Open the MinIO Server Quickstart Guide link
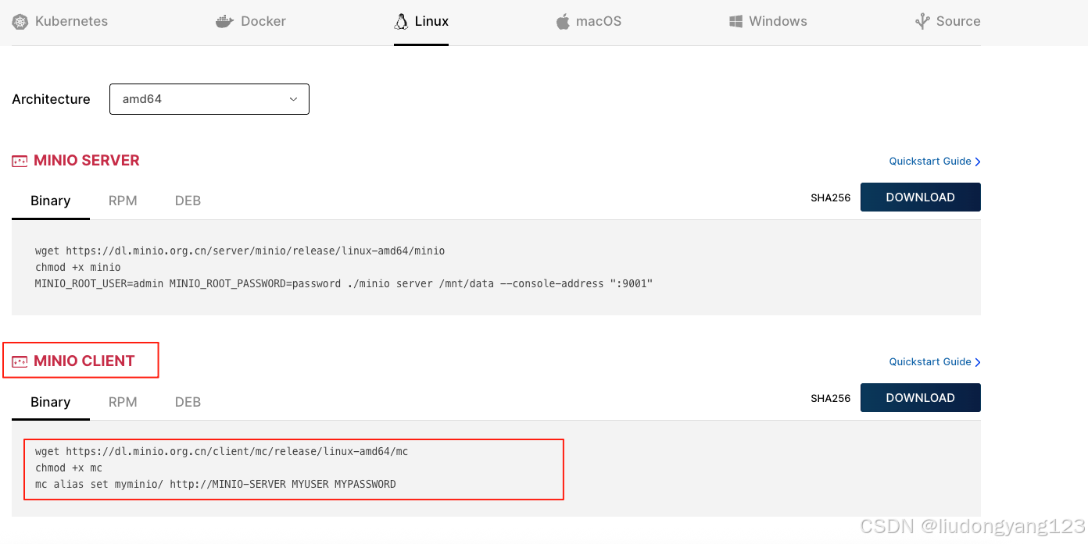Viewport: 1088px width, 544px height. 930,161
